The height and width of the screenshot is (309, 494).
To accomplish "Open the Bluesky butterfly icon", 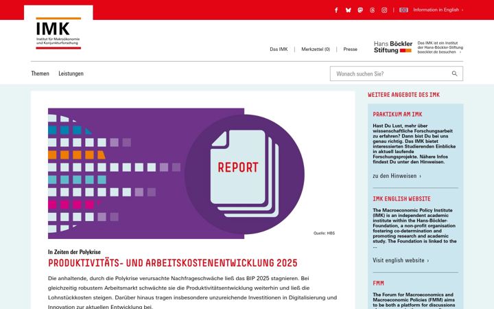I will (348, 10).
